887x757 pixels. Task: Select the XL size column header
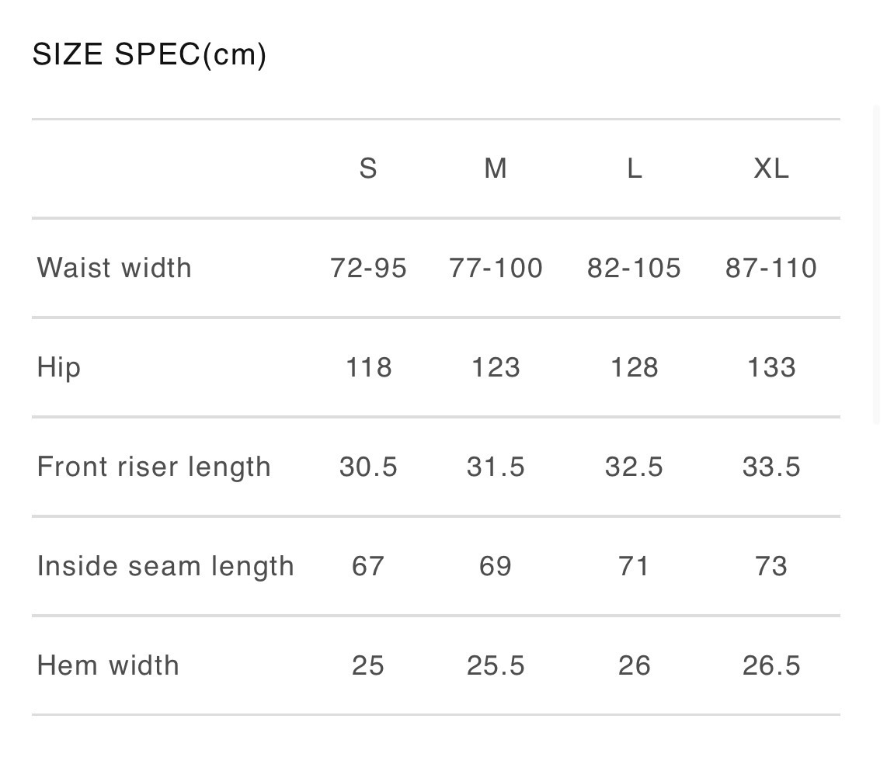click(771, 168)
